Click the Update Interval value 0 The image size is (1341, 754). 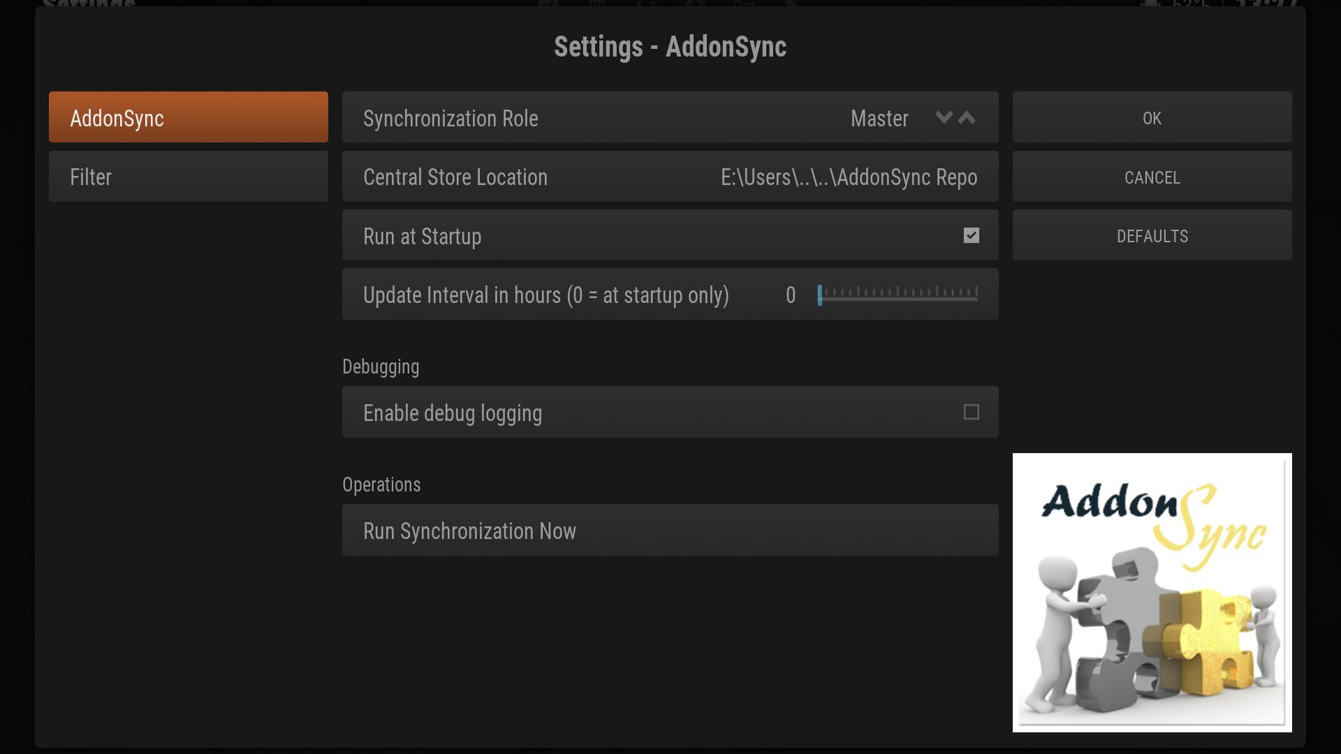(x=791, y=295)
